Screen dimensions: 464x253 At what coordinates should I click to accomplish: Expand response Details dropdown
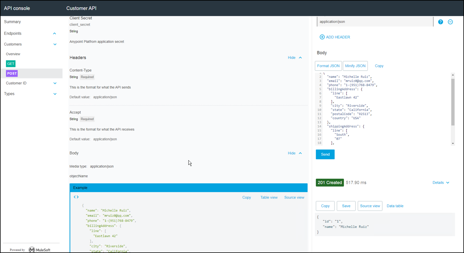[441, 183]
